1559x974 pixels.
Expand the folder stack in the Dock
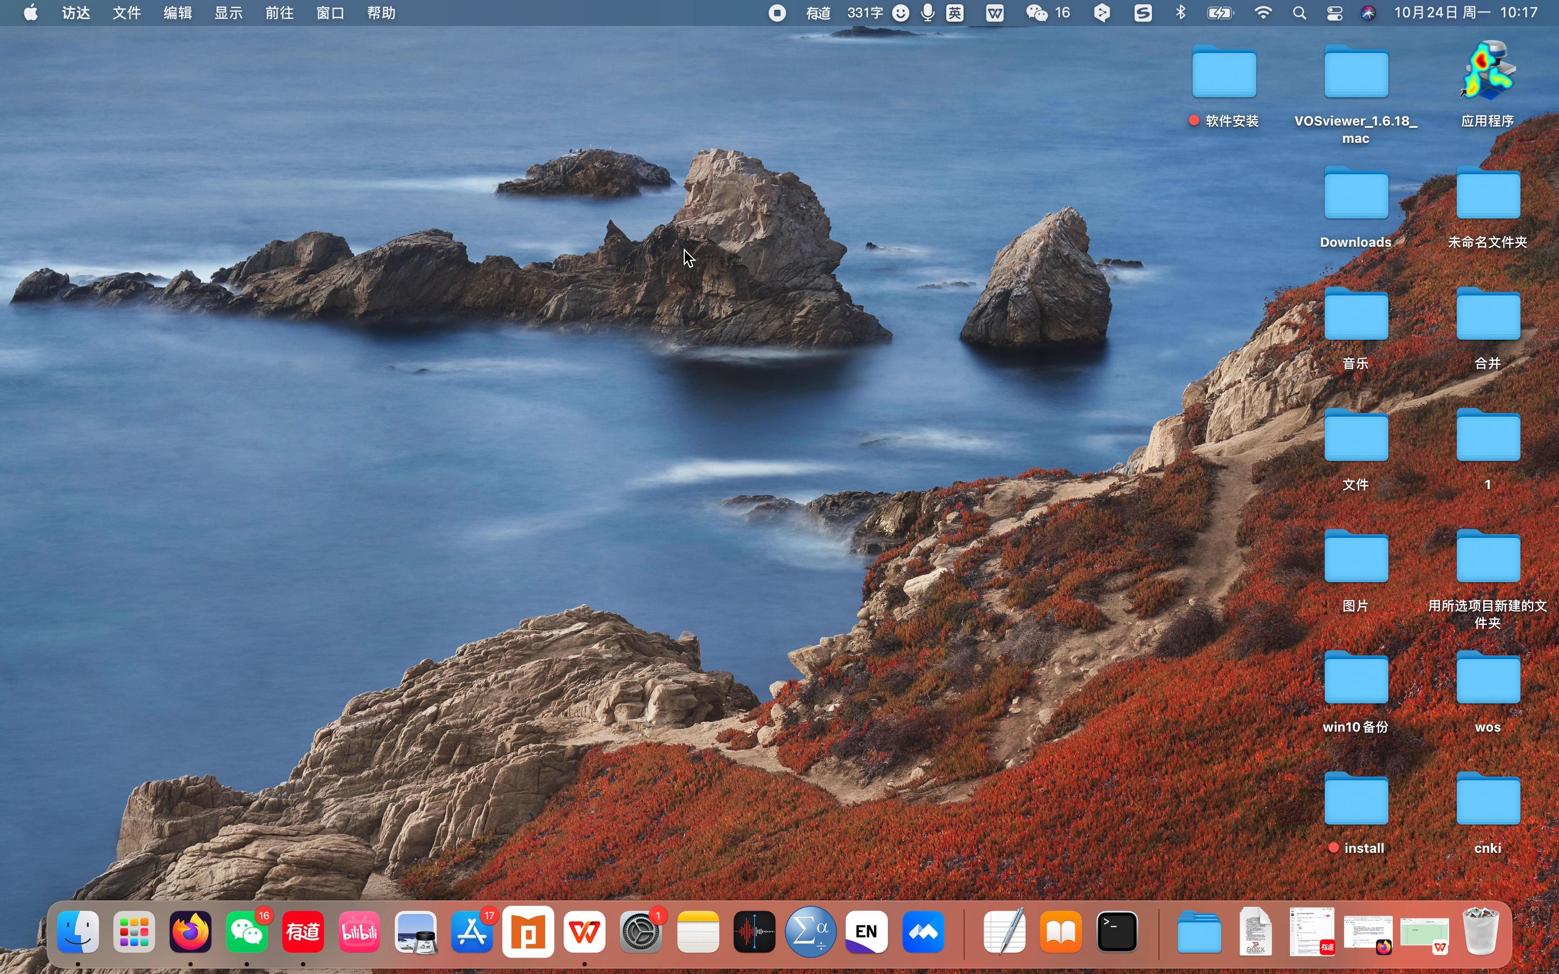pos(1200,931)
